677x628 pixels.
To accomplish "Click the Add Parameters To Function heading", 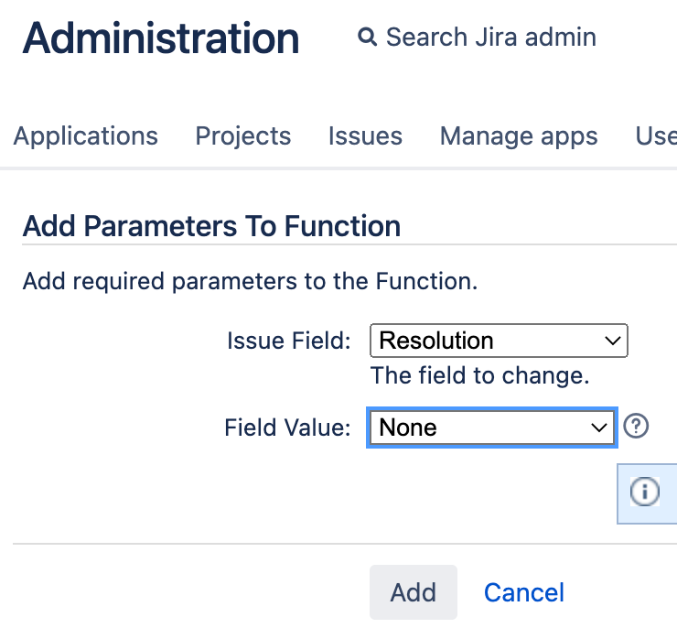I will click(x=211, y=226).
